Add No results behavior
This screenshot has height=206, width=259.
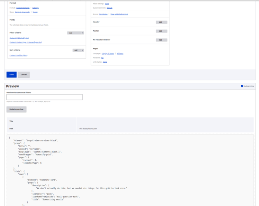coord(162,40)
